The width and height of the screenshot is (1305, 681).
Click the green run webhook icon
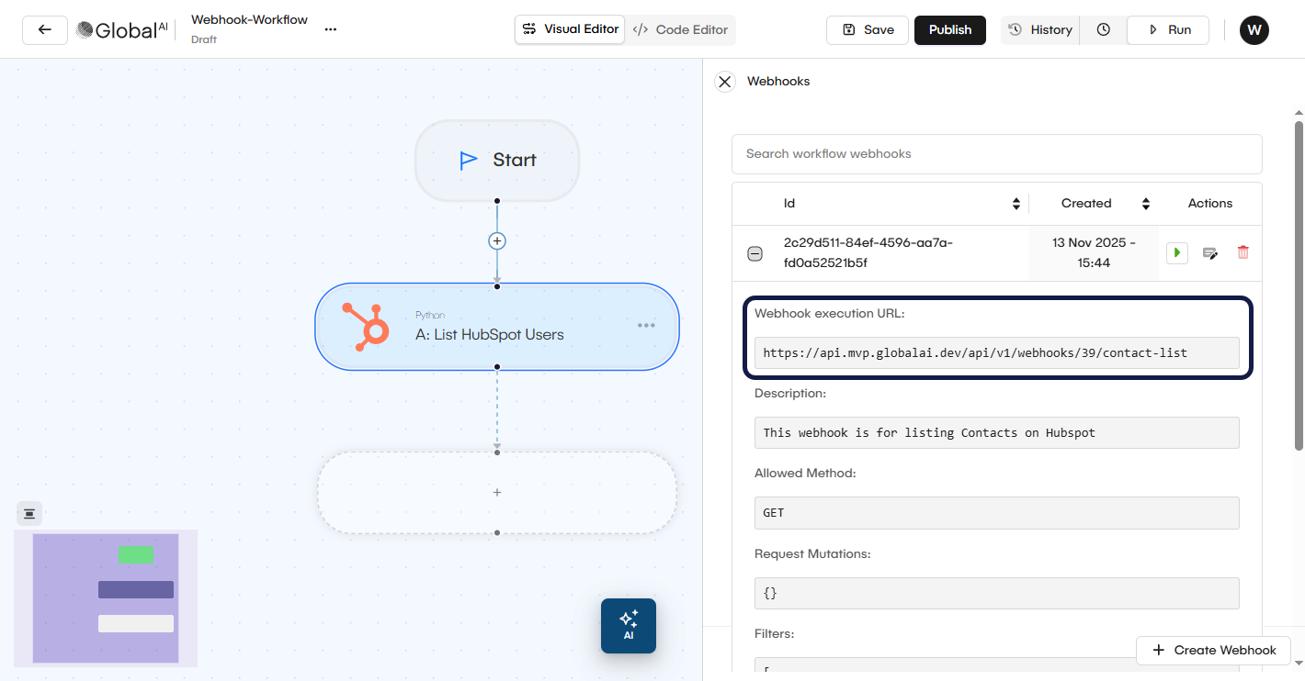[x=1177, y=252]
